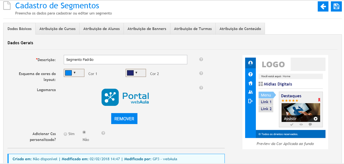Click help icon beside Logomarca row
The width and height of the screenshot is (344, 164).
tap(201, 88)
